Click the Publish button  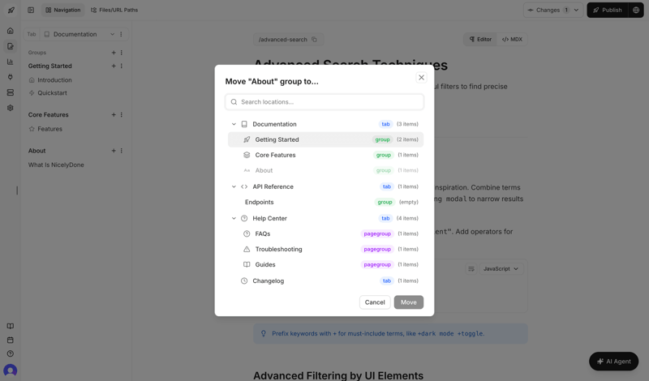point(608,10)
